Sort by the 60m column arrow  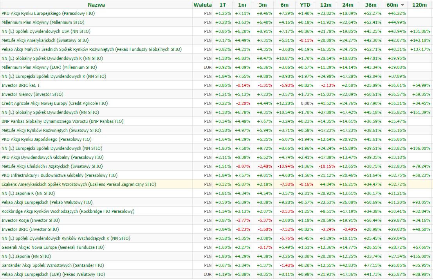[x=402, y=5]
